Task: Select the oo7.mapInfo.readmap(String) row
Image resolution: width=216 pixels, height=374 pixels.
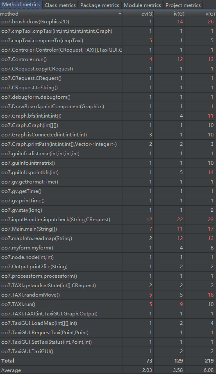Action: pyautogui.click(x=108, y=238)
